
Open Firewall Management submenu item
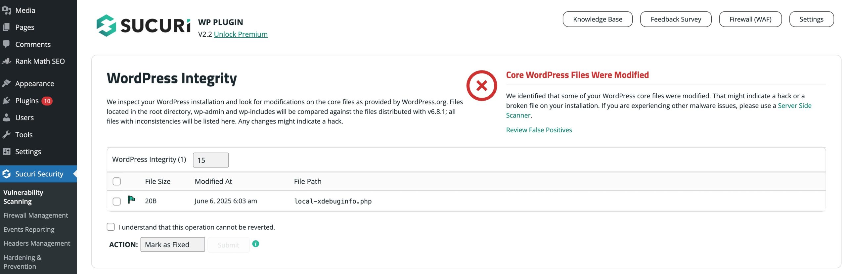pos(36,215)
